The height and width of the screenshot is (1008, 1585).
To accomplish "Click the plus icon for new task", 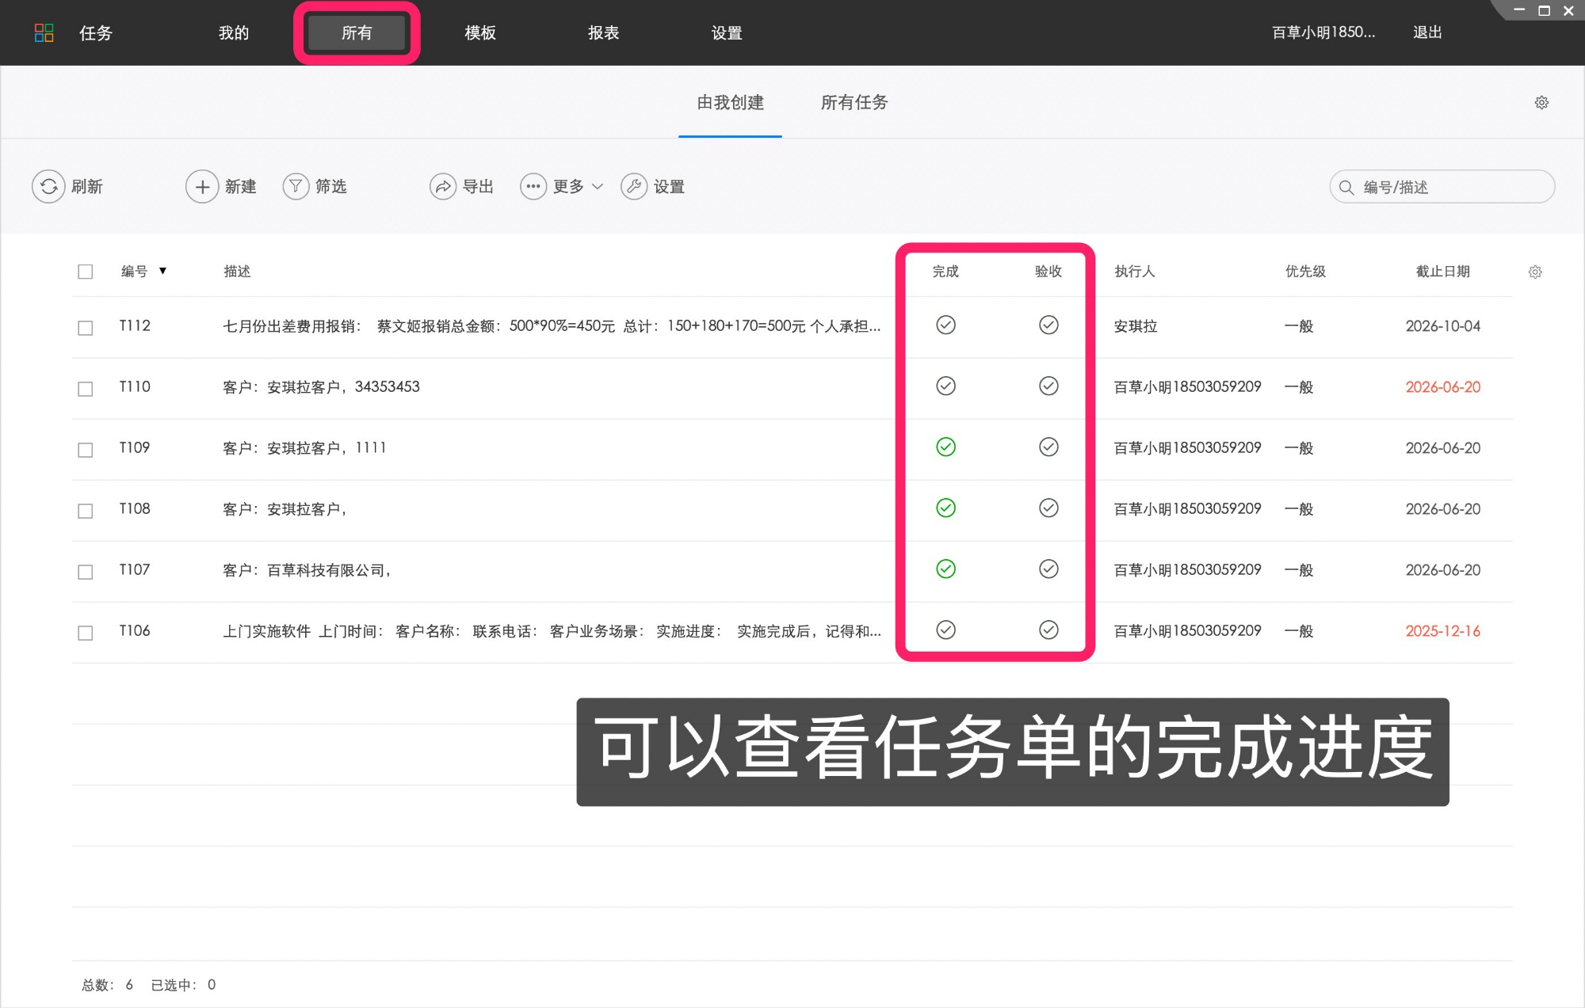I will pyautogui.click(x=202, y=187).
